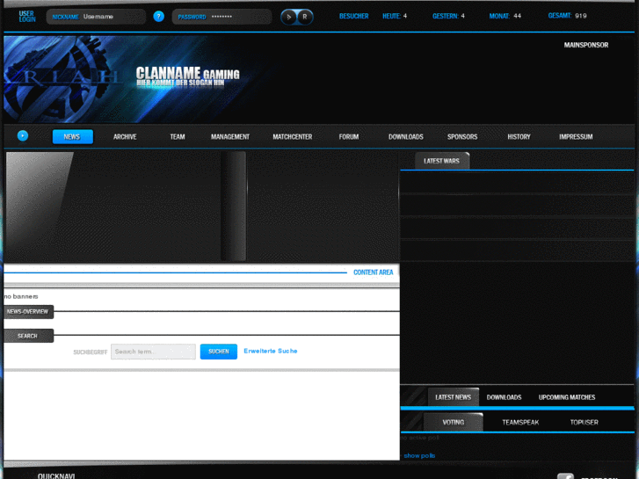Screen dimensions: 639x479
Task: Go to the Team page
Action: click(x=178, y=137)
